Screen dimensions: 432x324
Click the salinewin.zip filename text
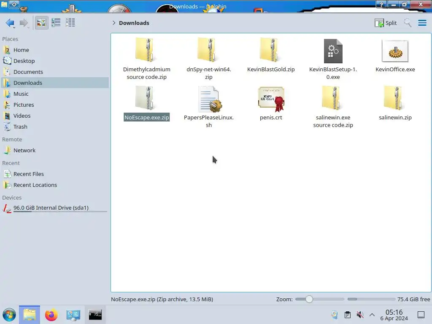point(395,117)
